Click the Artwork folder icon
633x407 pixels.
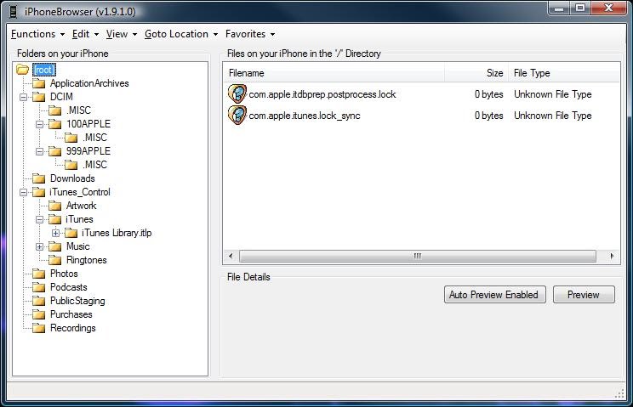(55, 206)
